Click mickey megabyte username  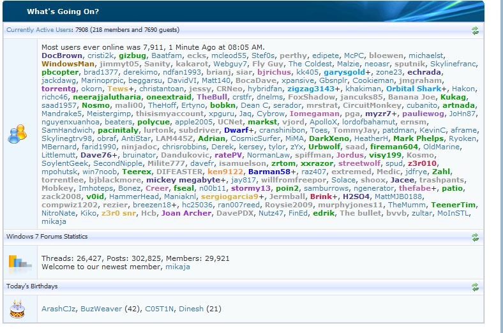tap(183, 180)
